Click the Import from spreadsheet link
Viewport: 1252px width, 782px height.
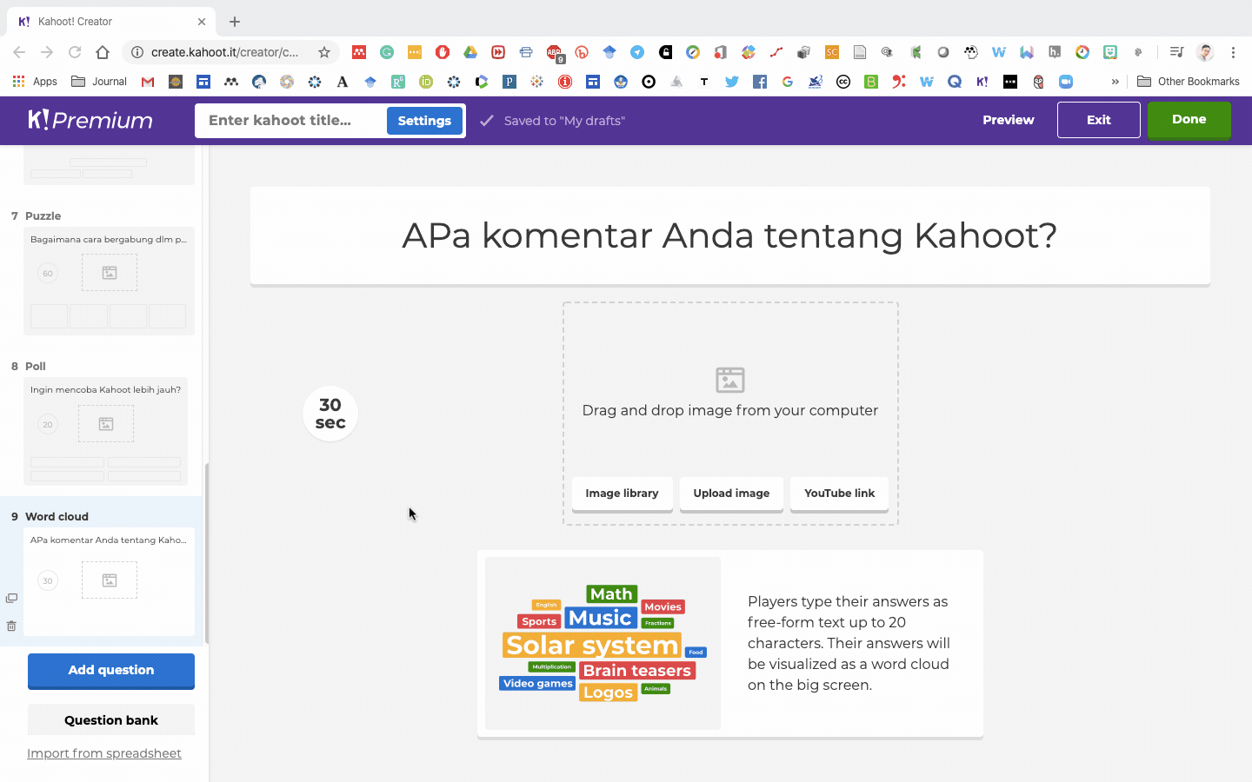pos(104,753)
